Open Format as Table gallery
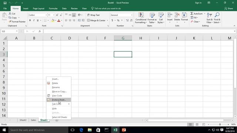 [x=152, y=18]
